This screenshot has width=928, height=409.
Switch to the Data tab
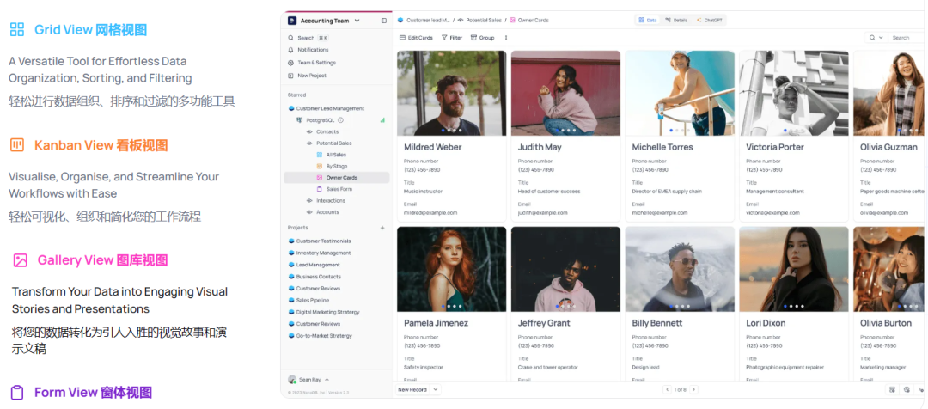click(x=648, y=20)
